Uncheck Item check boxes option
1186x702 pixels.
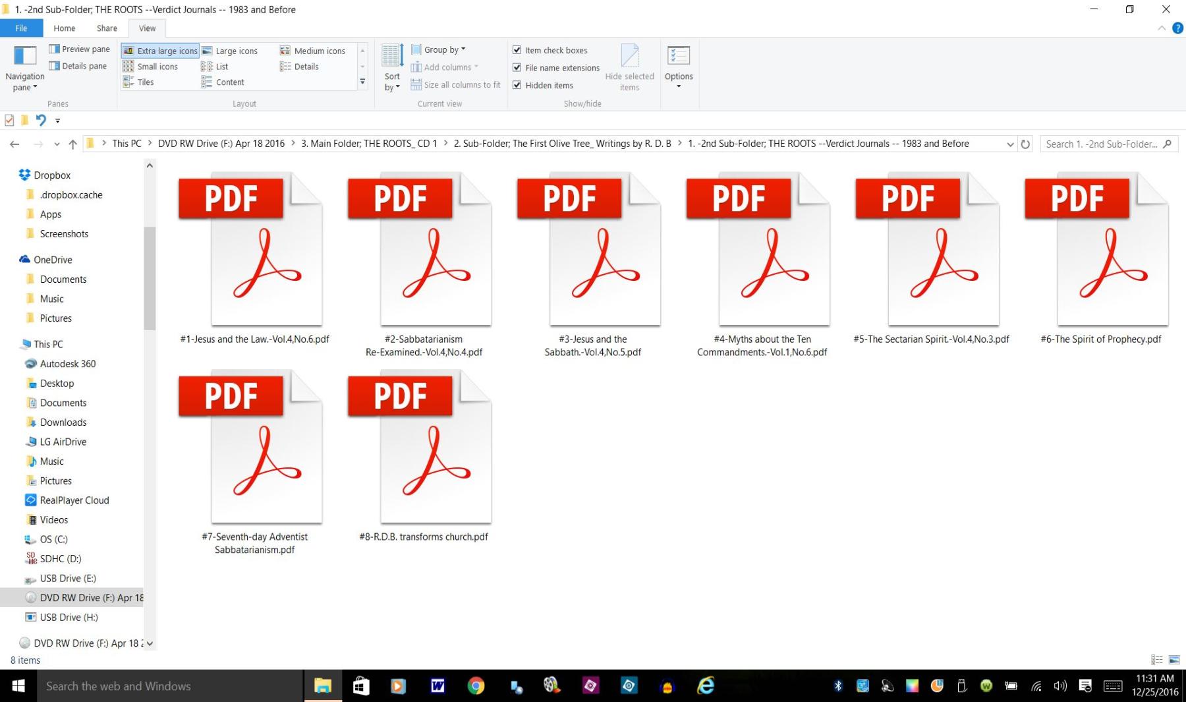point(517,50)
